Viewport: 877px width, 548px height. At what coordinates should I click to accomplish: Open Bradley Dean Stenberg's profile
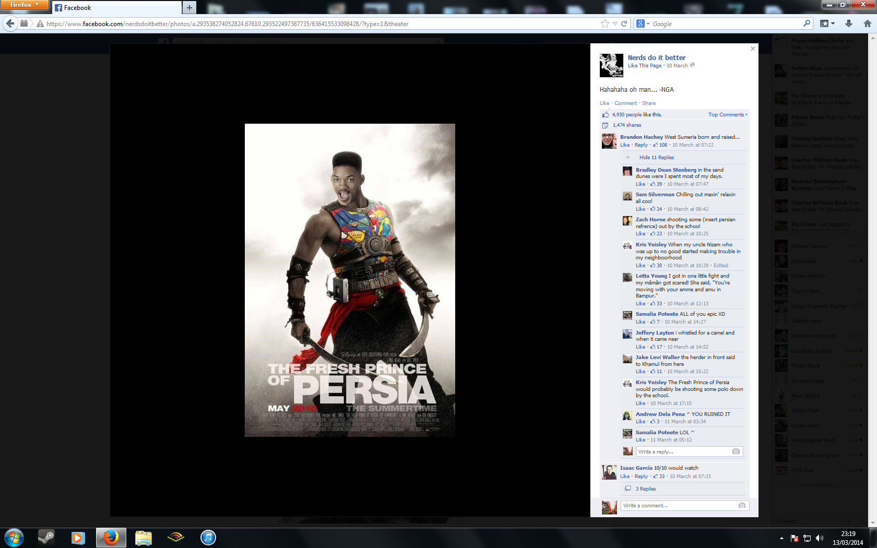666,170
